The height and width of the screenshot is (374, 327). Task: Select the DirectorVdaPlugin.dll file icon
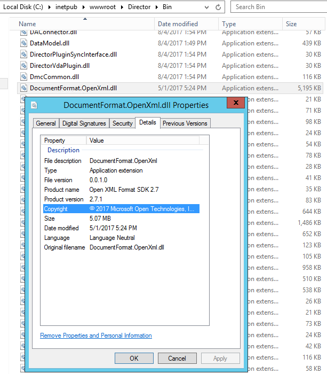[23, 66]
